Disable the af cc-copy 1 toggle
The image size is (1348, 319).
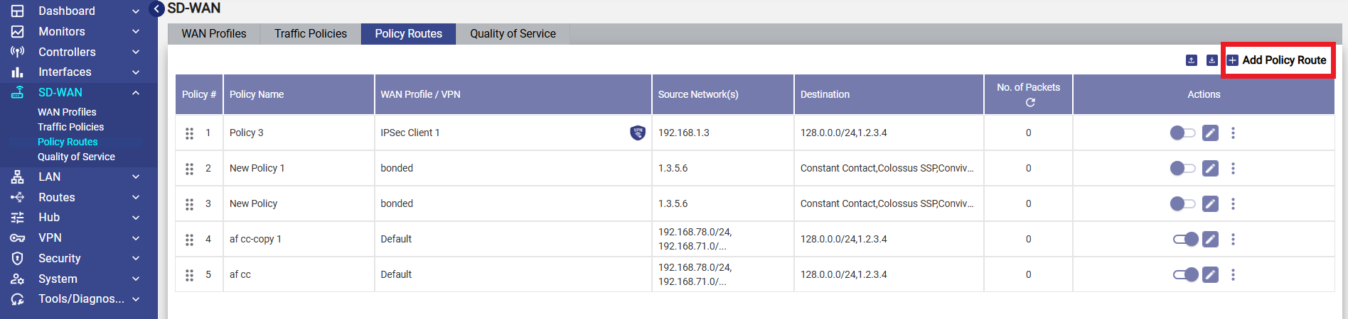1185,239
